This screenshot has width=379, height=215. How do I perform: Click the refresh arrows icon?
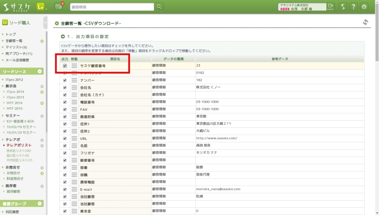(x=365, y=22)
